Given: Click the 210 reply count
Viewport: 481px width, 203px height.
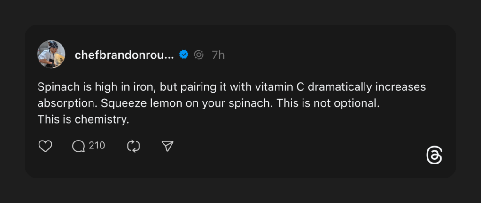Looking at the screenshot, I should pyautogui.click(x=97, y=146).
